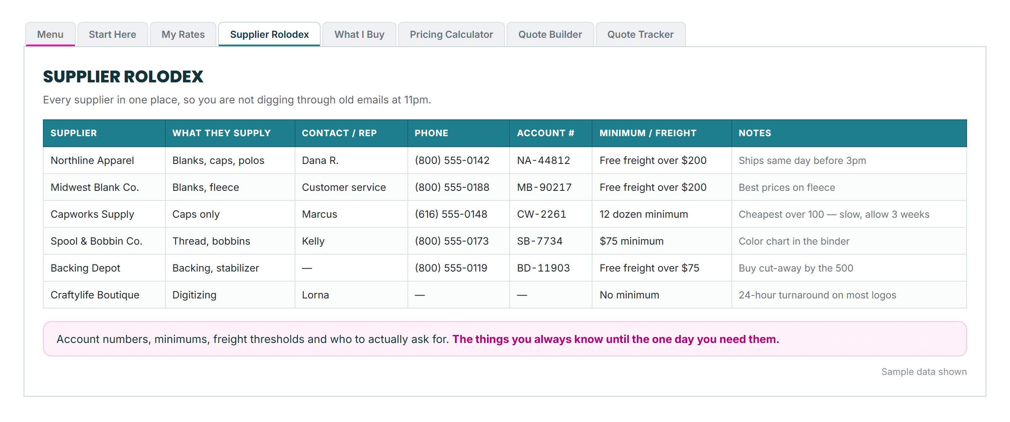
Task: Click the Cheapest over 100 note
Action: (x=849, y=214)
